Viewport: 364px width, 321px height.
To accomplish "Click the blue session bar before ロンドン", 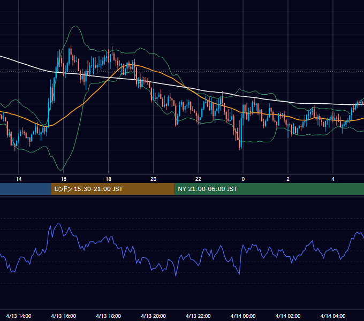I will (26, 189).
